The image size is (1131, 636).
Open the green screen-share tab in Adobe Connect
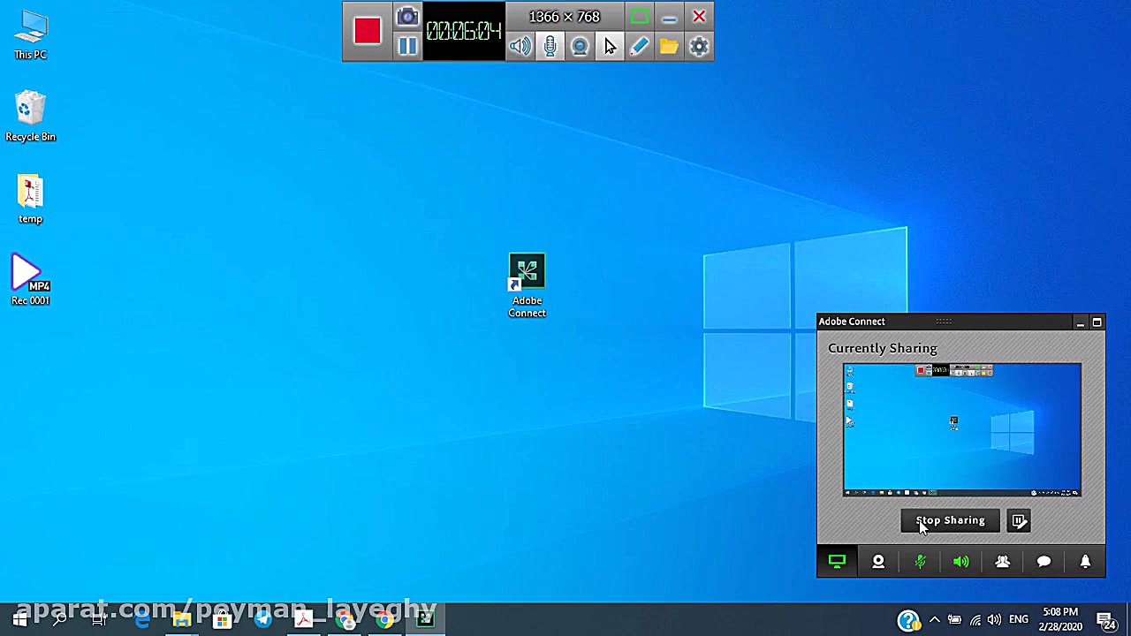coord(837,562)
